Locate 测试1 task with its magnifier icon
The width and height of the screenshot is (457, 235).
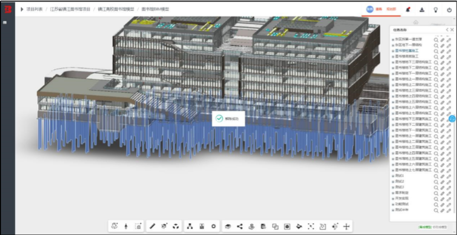436,176
